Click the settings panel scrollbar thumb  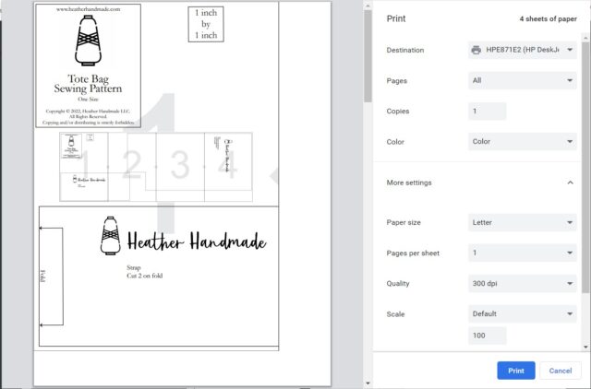click(585, 167)
